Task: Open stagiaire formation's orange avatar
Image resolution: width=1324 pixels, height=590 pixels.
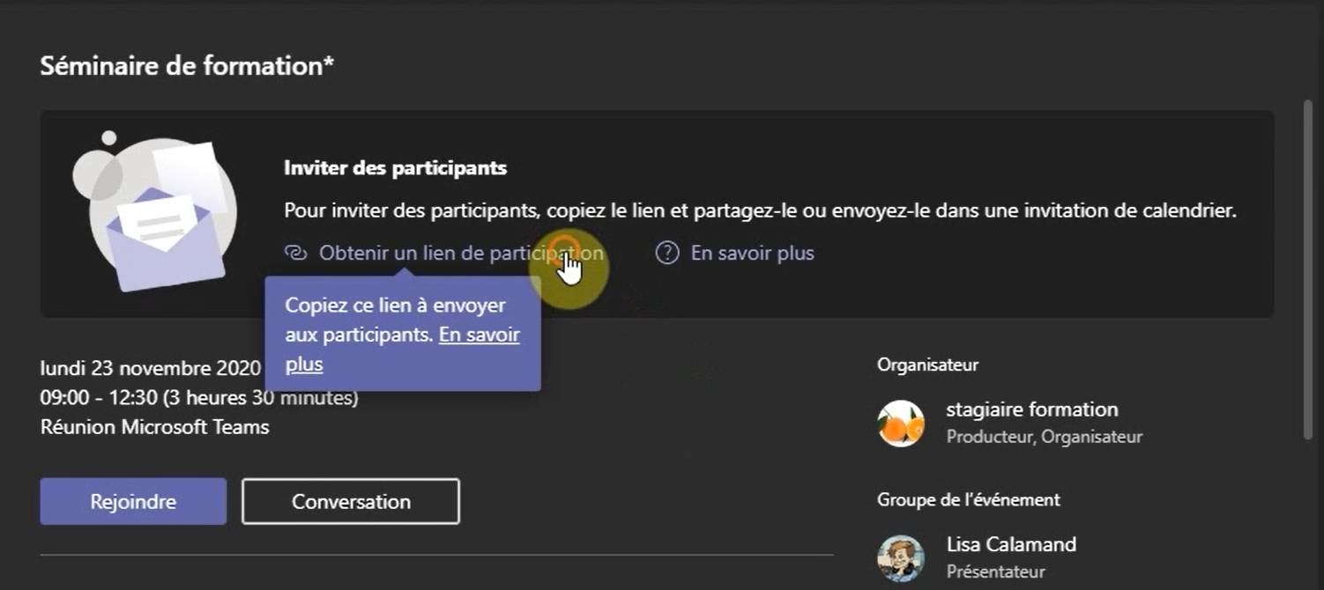Action: point(901,424)
